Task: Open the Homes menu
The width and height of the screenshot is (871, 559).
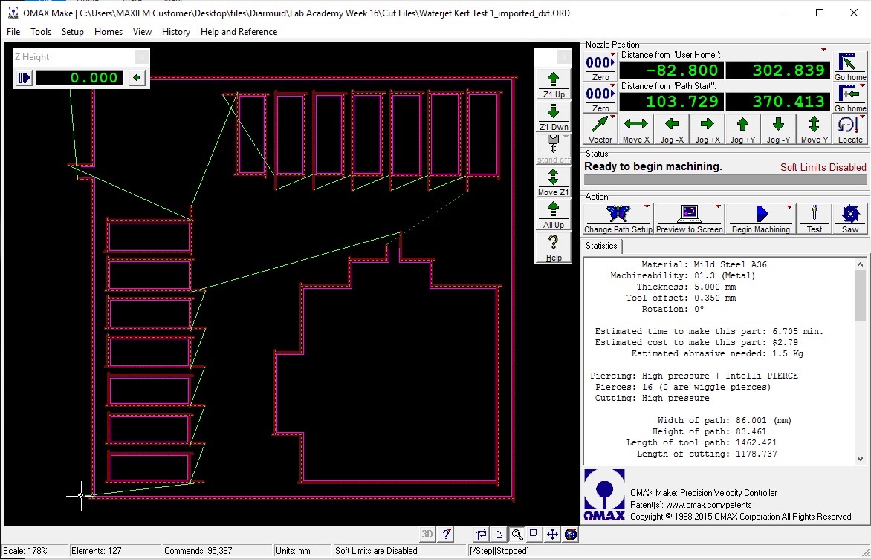Action: [x=109, y=32]
